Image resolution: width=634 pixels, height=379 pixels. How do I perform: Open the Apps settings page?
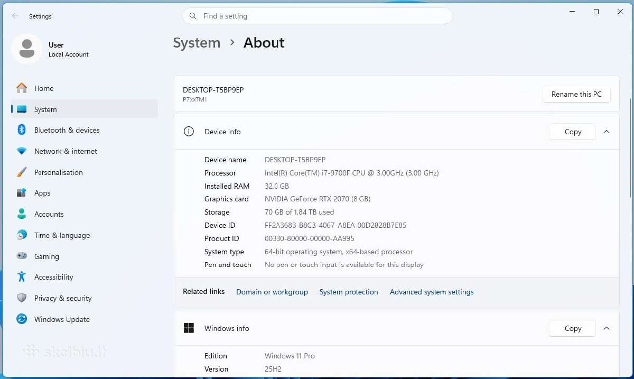coord(85,193)
